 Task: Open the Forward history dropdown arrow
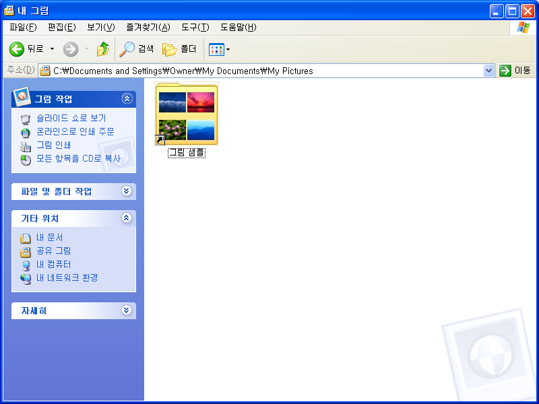pyautogui.click(x=86, y=49)
